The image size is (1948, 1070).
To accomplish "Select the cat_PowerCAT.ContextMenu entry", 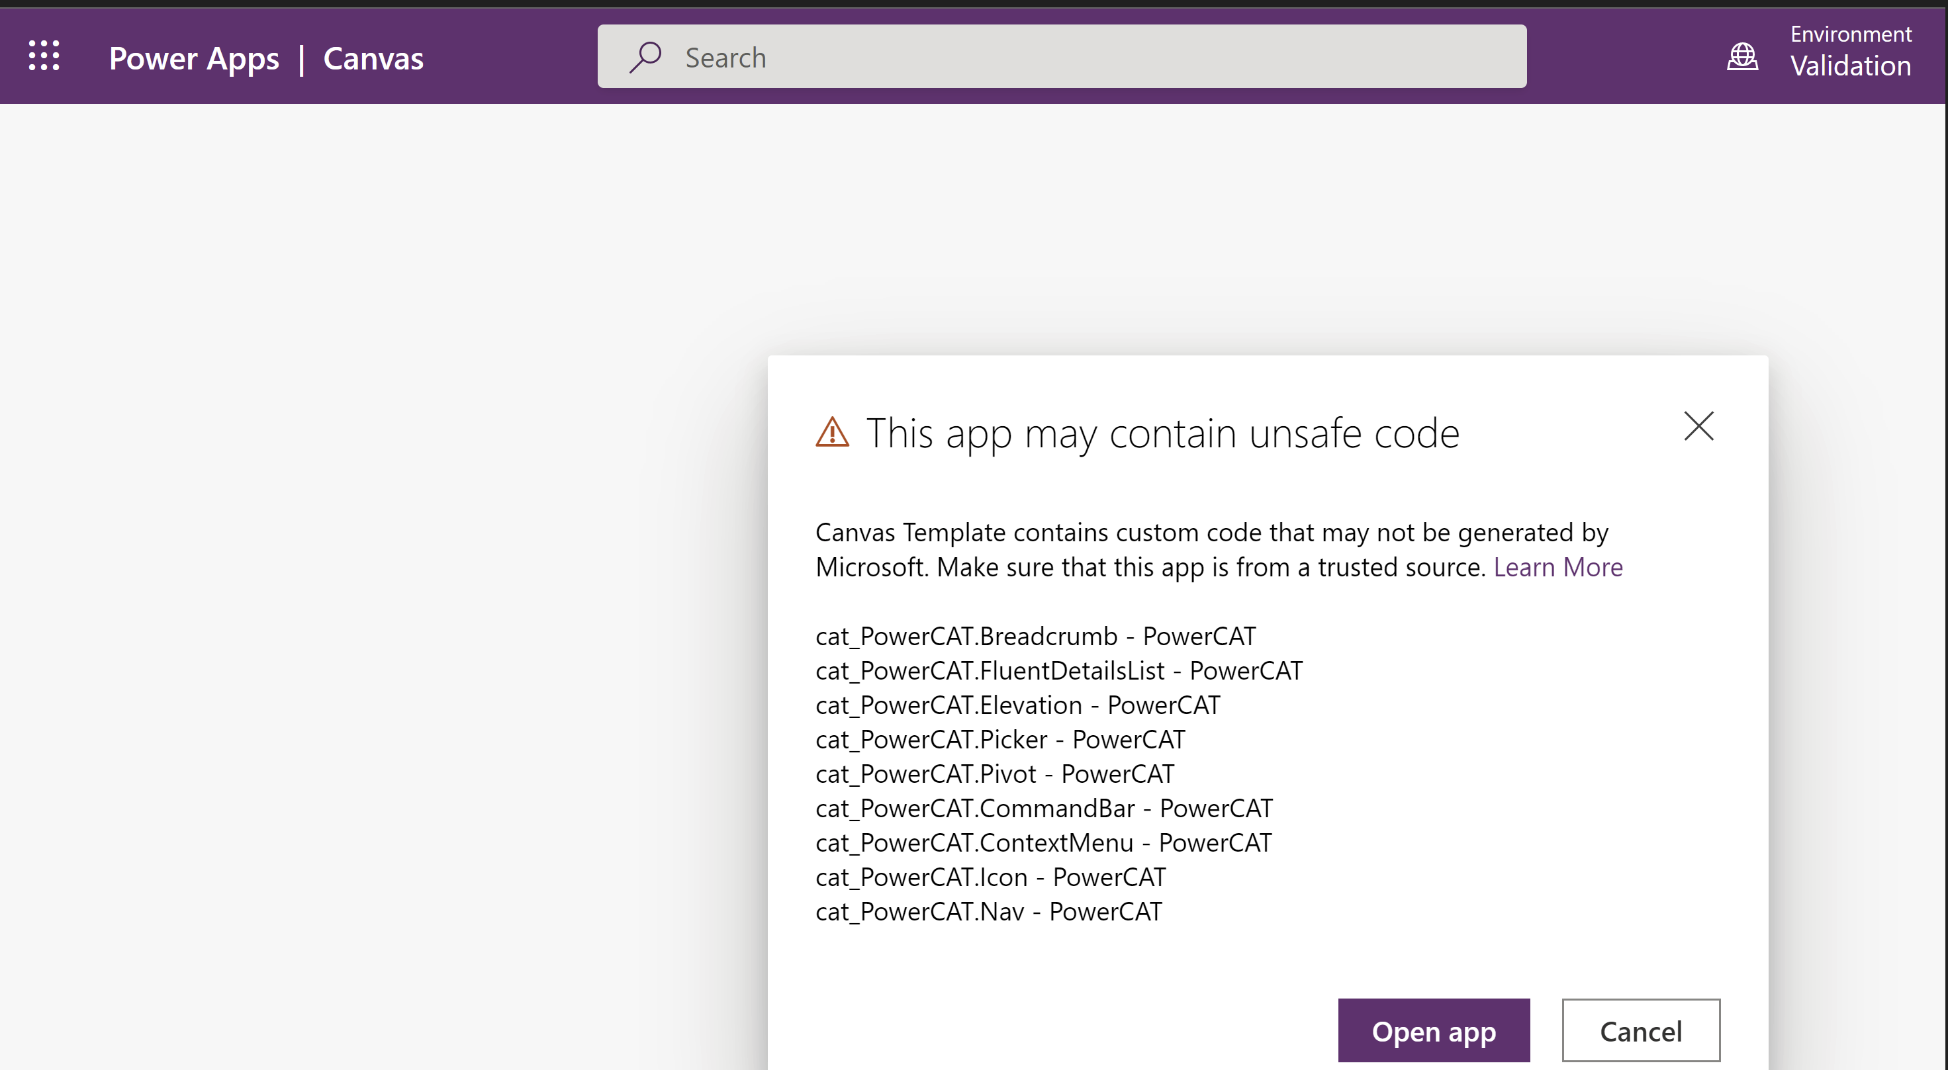I will click(1043, 842).
